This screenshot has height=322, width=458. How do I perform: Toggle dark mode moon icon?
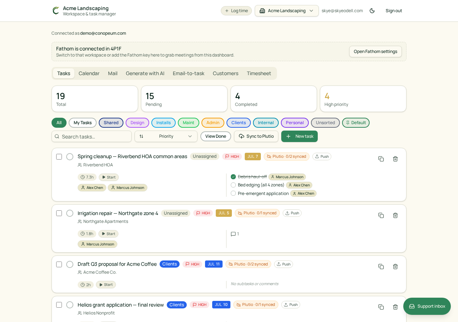(372, 11)
